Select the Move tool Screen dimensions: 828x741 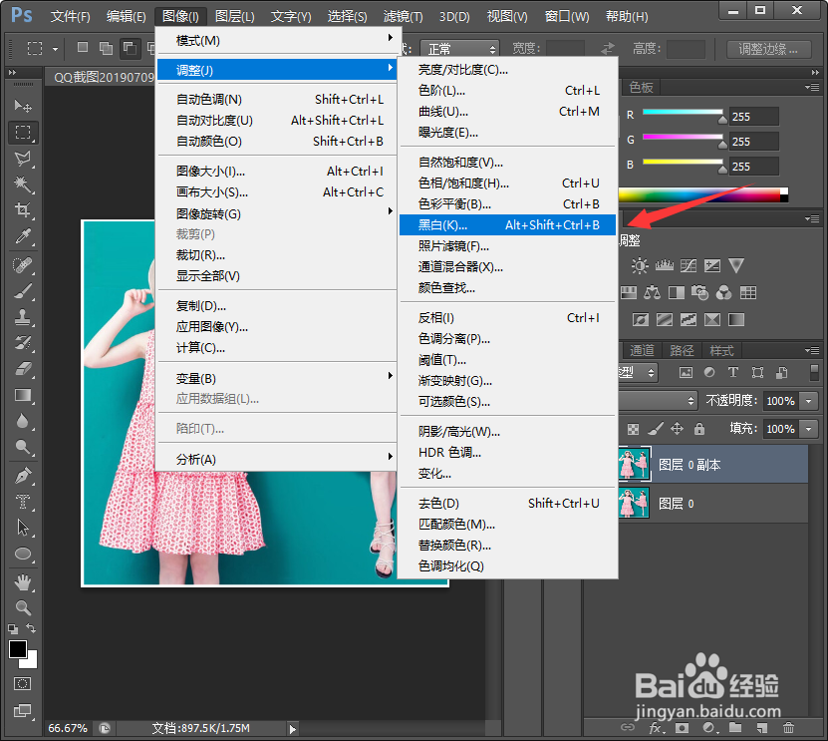coord(22,105)
